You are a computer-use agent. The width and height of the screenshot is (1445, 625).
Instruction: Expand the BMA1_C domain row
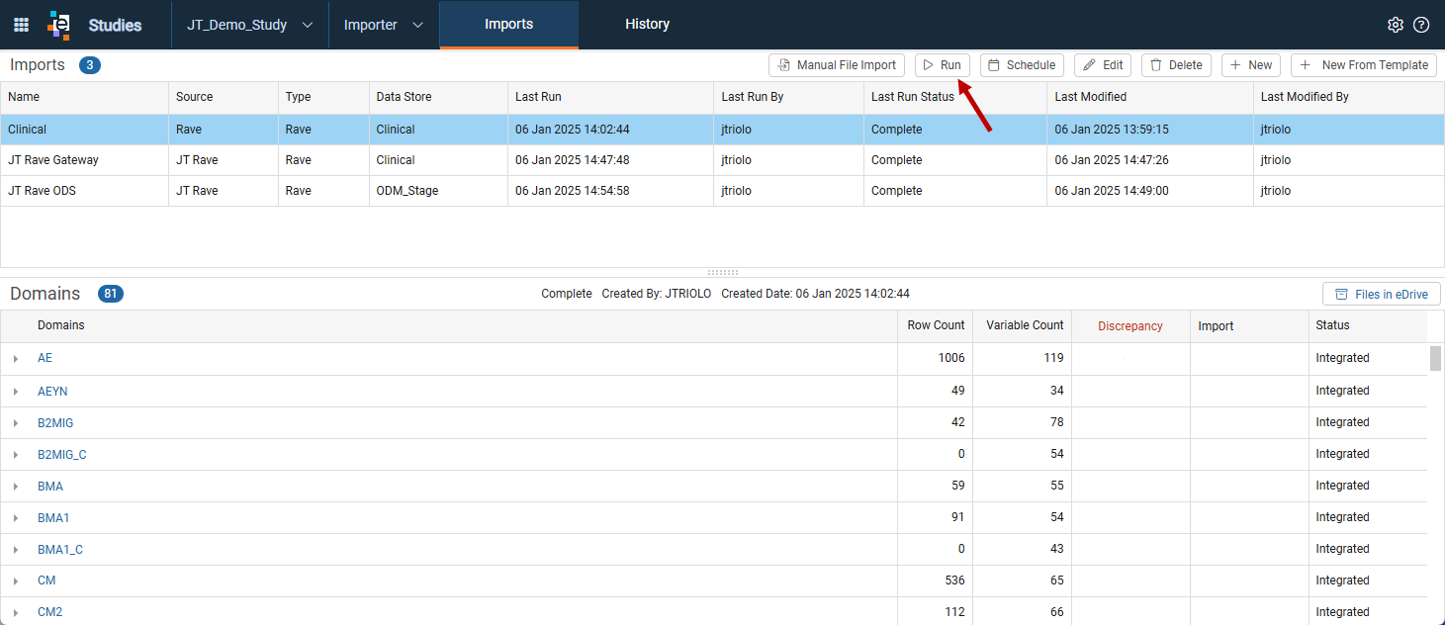[x=16, y=550]
